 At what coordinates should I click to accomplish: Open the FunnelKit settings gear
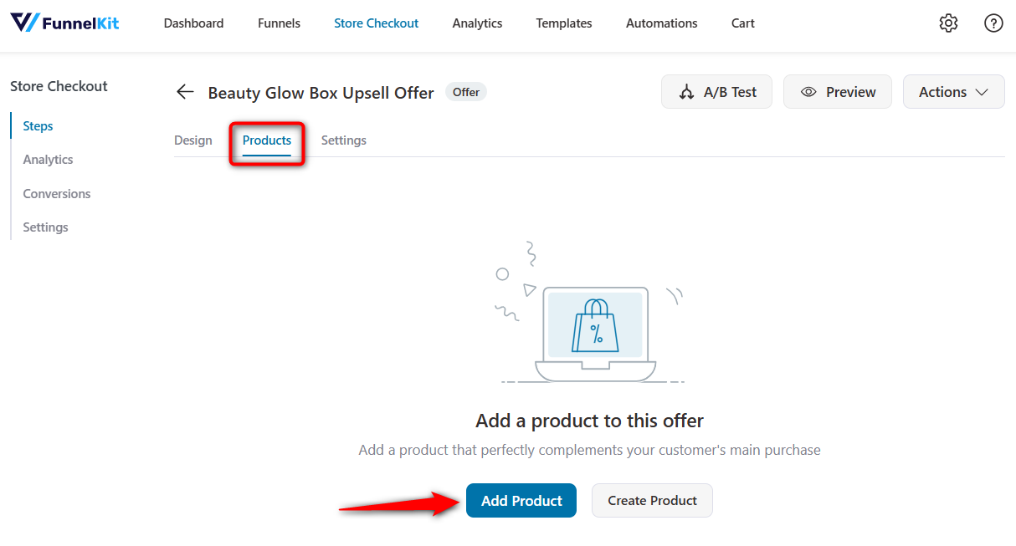(948, 23)
